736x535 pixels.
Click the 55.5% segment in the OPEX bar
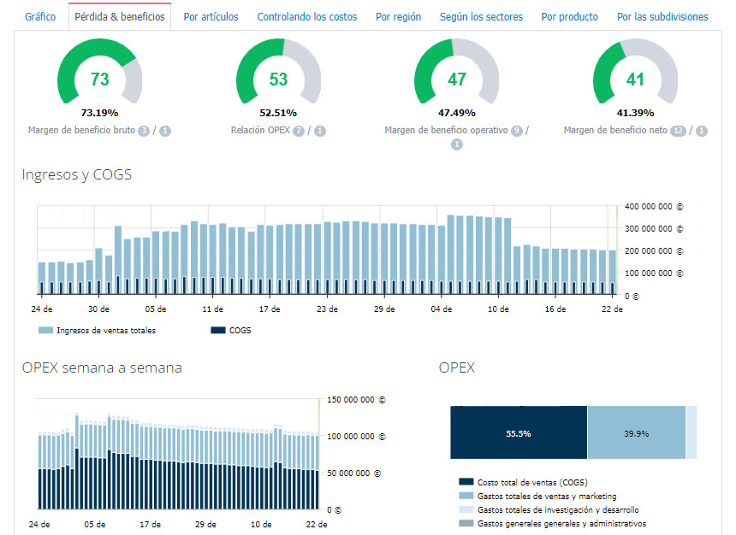518,433
